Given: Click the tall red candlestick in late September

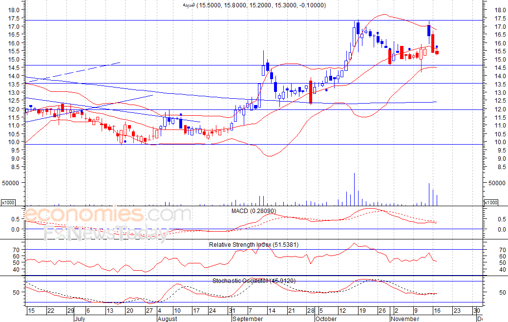Looking at the screenshot, I should click(x=311, y=92).
